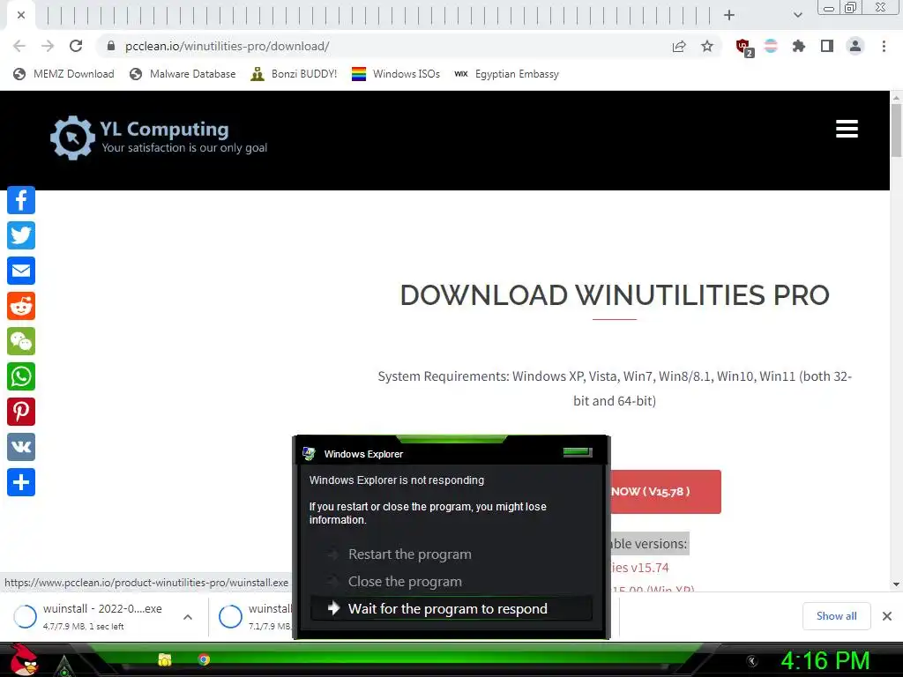The width and height of the screenshot is (903, 677).
Task: Share page on Twitter
Action: point(21,235)
